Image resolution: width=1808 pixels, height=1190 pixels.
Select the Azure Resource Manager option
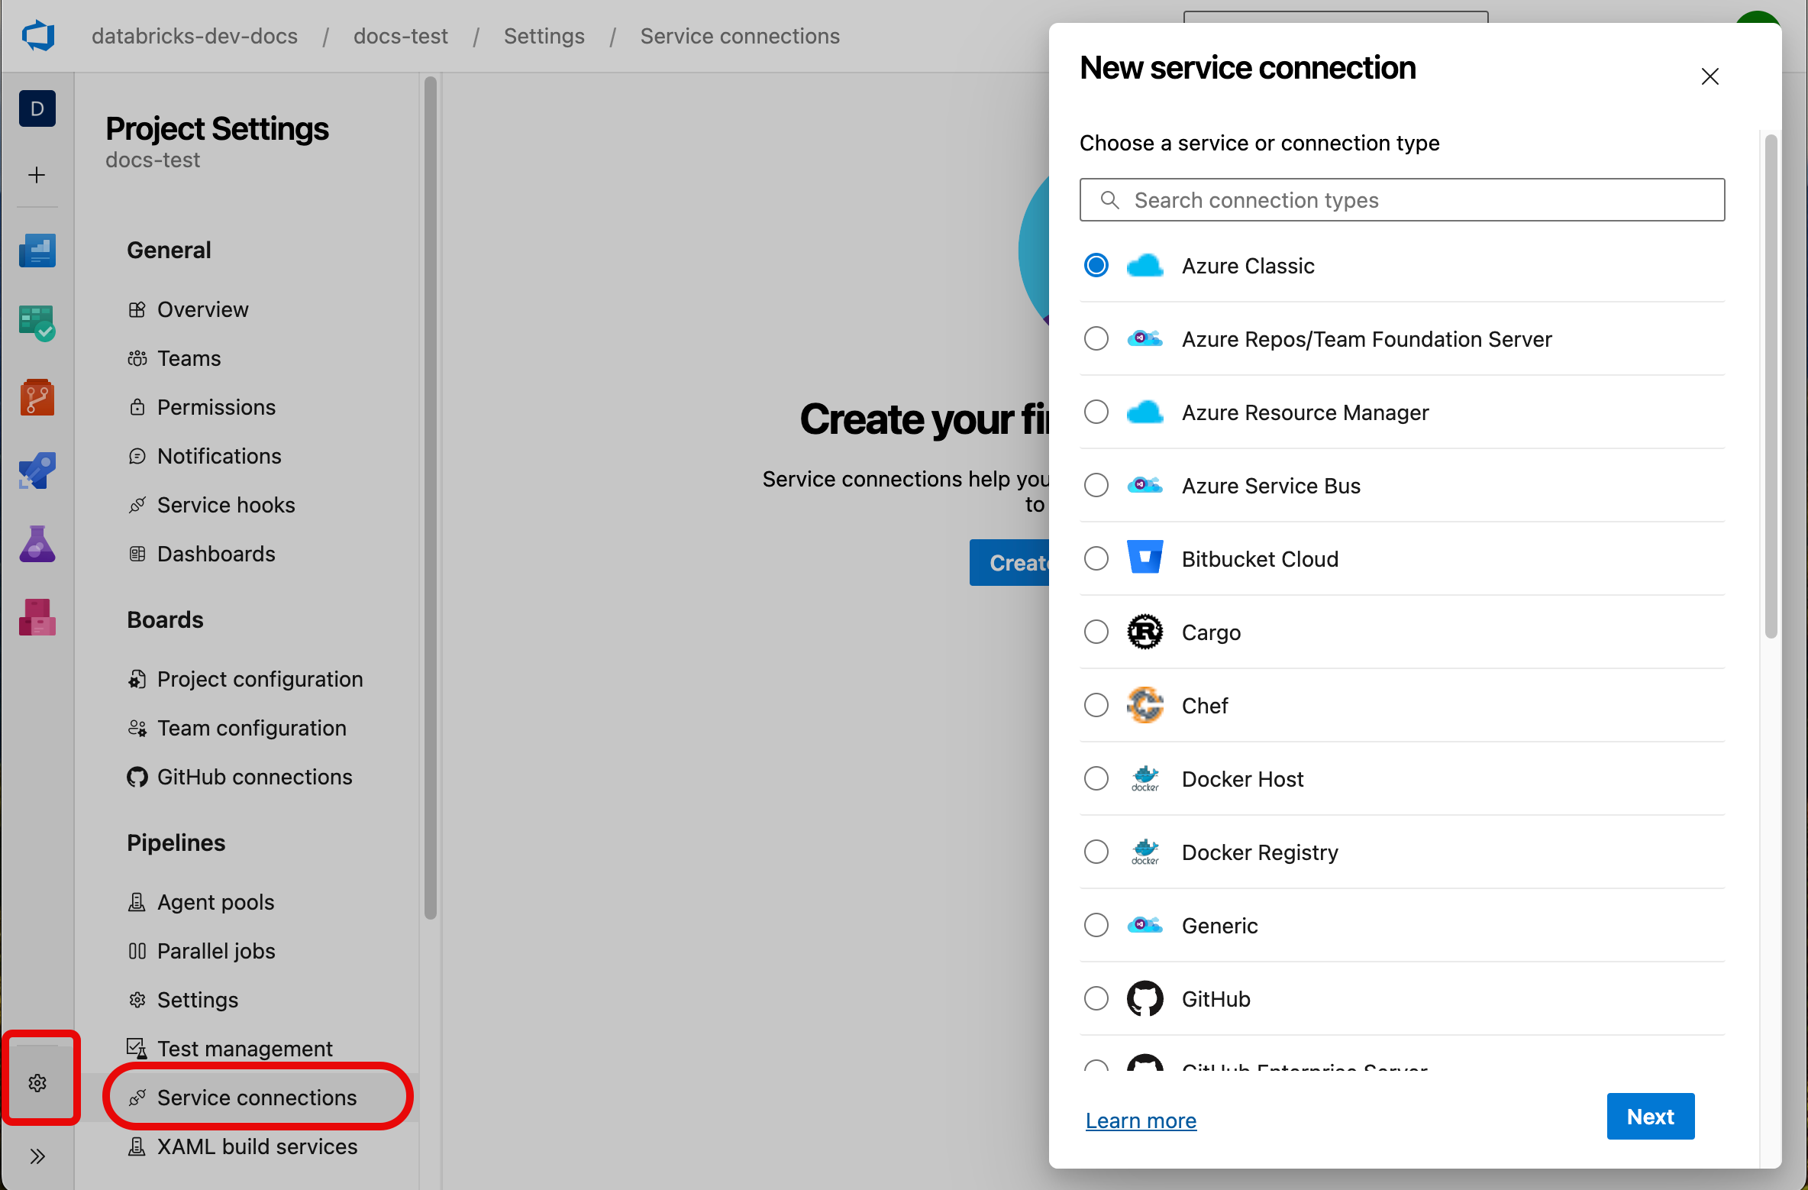[1096, 412]
